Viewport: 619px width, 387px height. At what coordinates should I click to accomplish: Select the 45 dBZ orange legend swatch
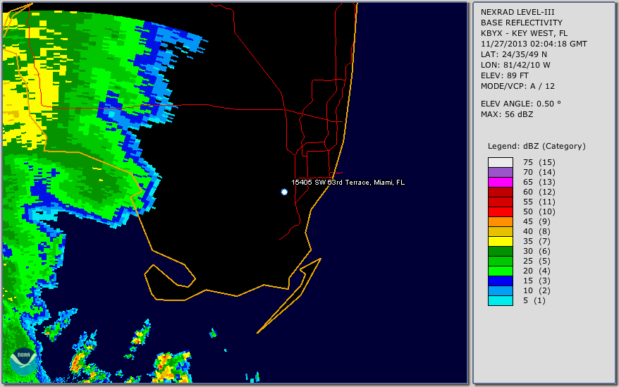tap(500, 221)
